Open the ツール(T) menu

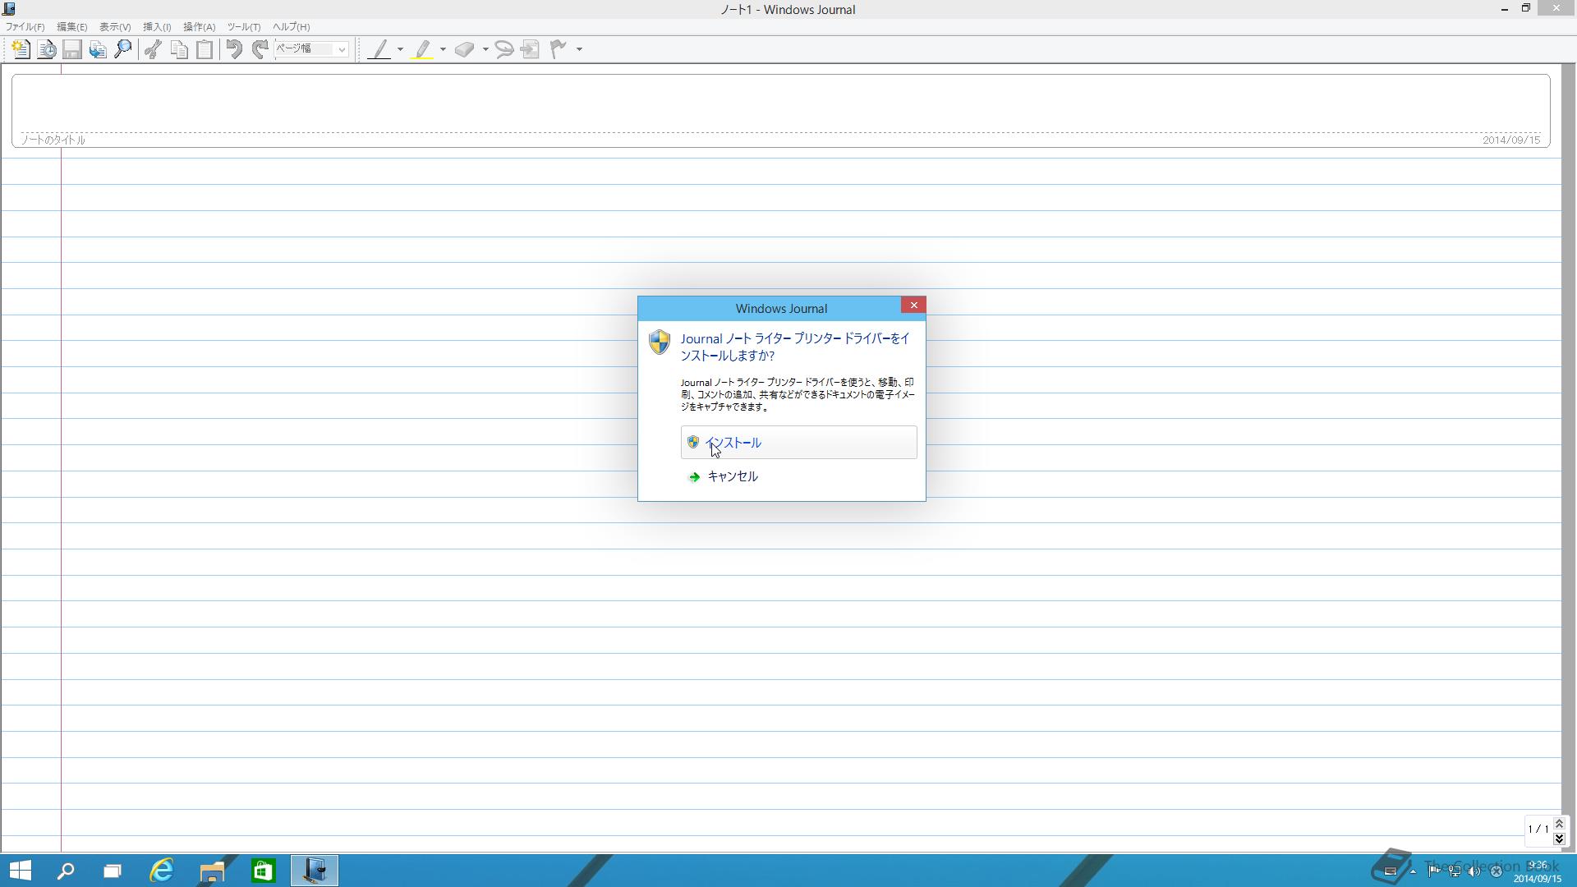(244, 27)
